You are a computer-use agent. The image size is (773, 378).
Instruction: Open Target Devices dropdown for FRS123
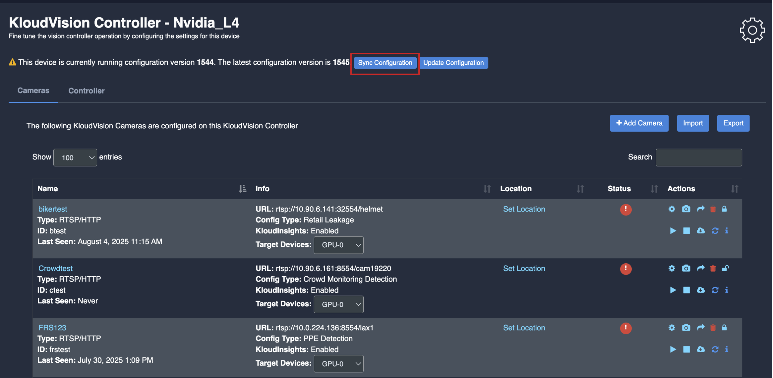click(338, 364)
